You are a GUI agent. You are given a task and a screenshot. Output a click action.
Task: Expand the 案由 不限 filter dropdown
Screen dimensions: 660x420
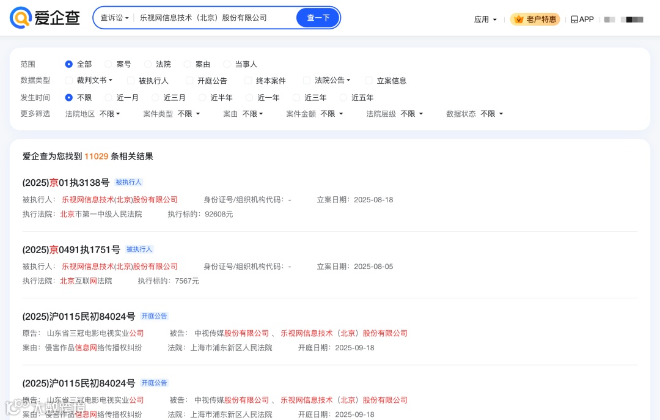coord(253,114)
